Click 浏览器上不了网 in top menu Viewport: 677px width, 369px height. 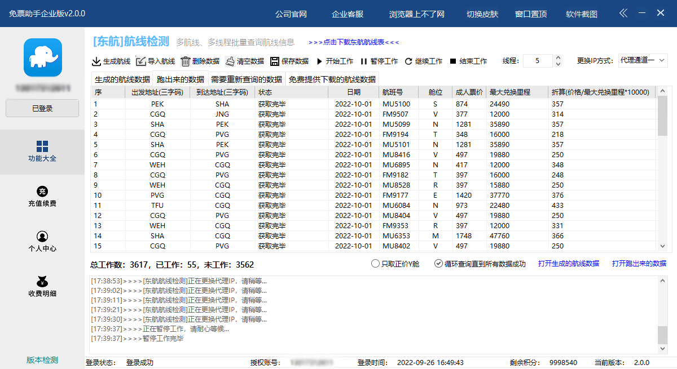point(417,14)
